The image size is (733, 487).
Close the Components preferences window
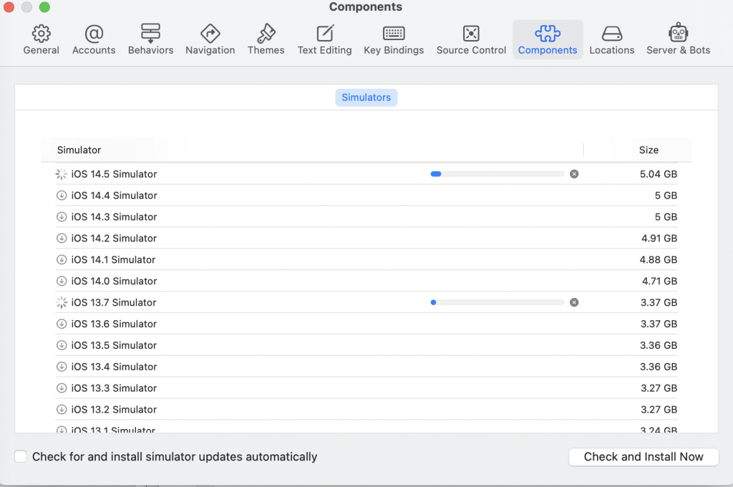point(9,7)
